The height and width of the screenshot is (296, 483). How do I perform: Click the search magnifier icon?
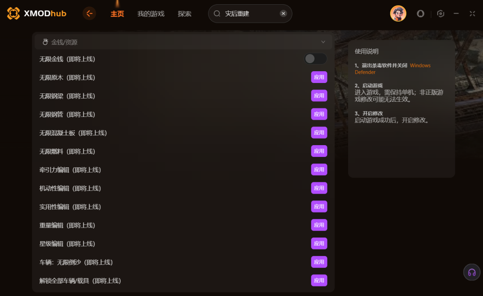[217, 14]
